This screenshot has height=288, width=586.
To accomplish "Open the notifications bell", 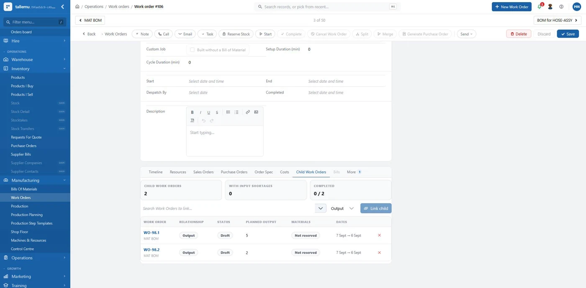I will pos(540,7).
